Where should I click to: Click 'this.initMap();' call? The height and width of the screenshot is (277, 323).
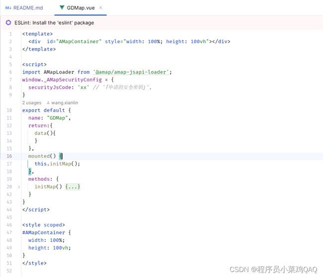pos(57,164)
